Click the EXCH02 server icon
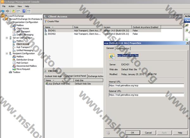 click(x=46, y=34)
